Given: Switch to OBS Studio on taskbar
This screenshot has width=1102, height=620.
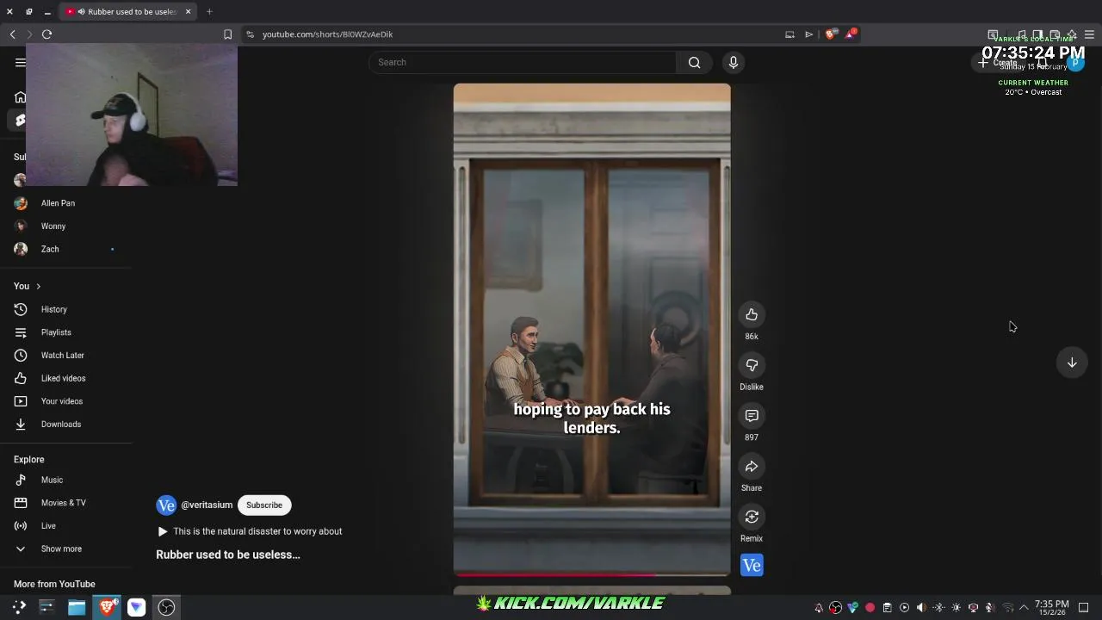Looking at the screenshot, I should click(x=166, y=607).
